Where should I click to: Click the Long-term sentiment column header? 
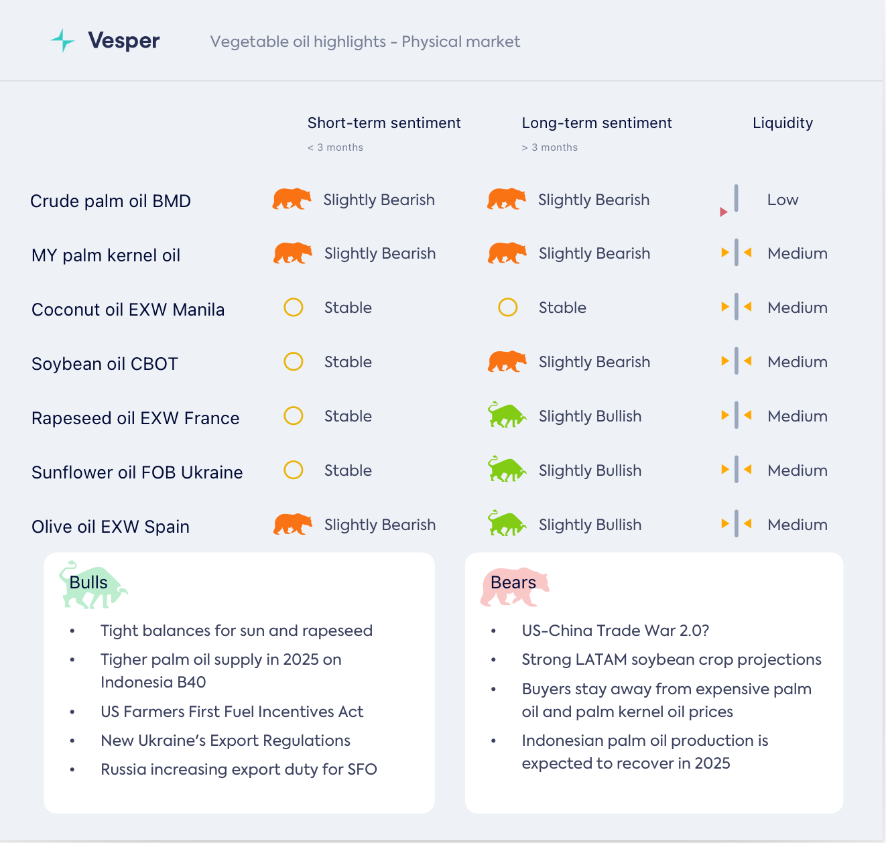(596, 123)
